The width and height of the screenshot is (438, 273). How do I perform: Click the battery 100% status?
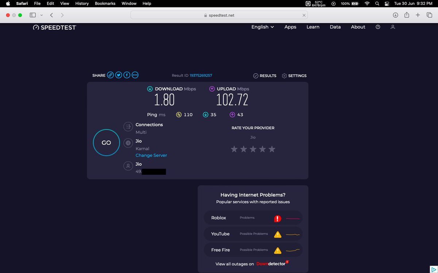(x=350, y=3)
